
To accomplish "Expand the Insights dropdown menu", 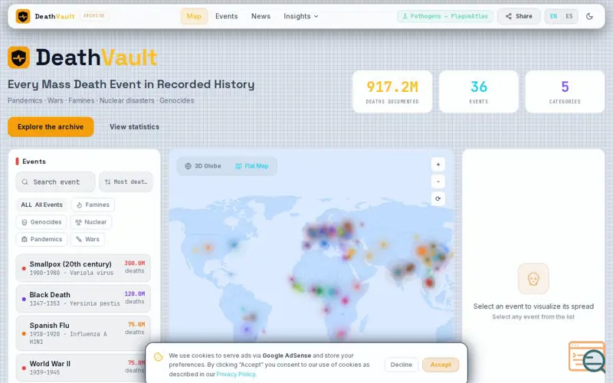I will click(x=300, y=16).
